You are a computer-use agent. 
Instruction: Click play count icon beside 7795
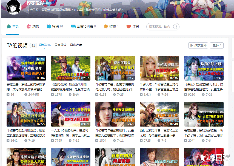(52, 141)
